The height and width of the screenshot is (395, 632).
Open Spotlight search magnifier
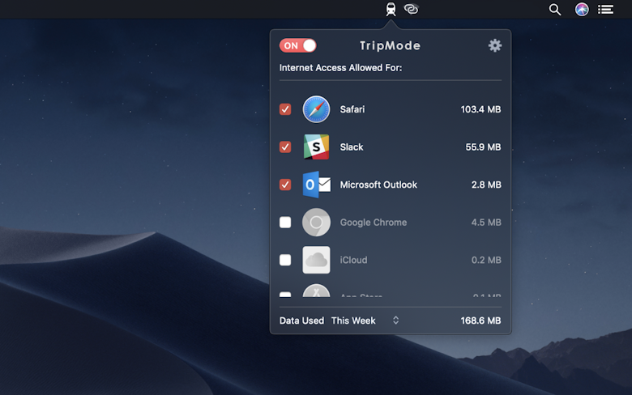[x=555, y=9]
